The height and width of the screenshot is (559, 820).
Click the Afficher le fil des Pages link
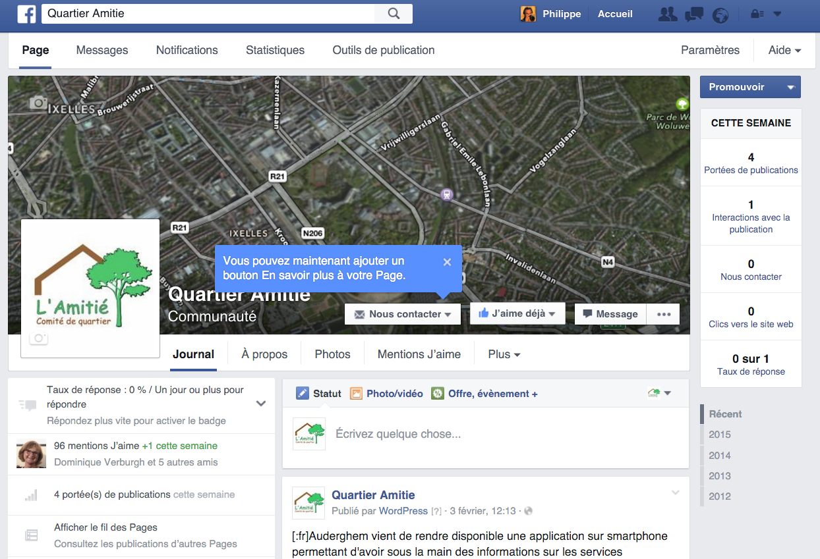(x=105, y=527)
